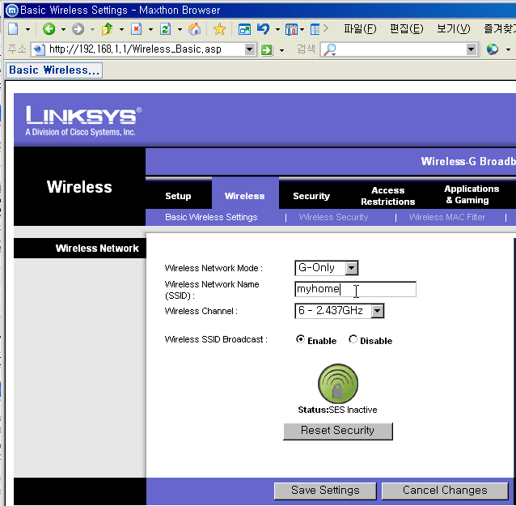Click the fullscreen window toolbar icon
This screenshot has width=516, height=506.
coord(244,29)
